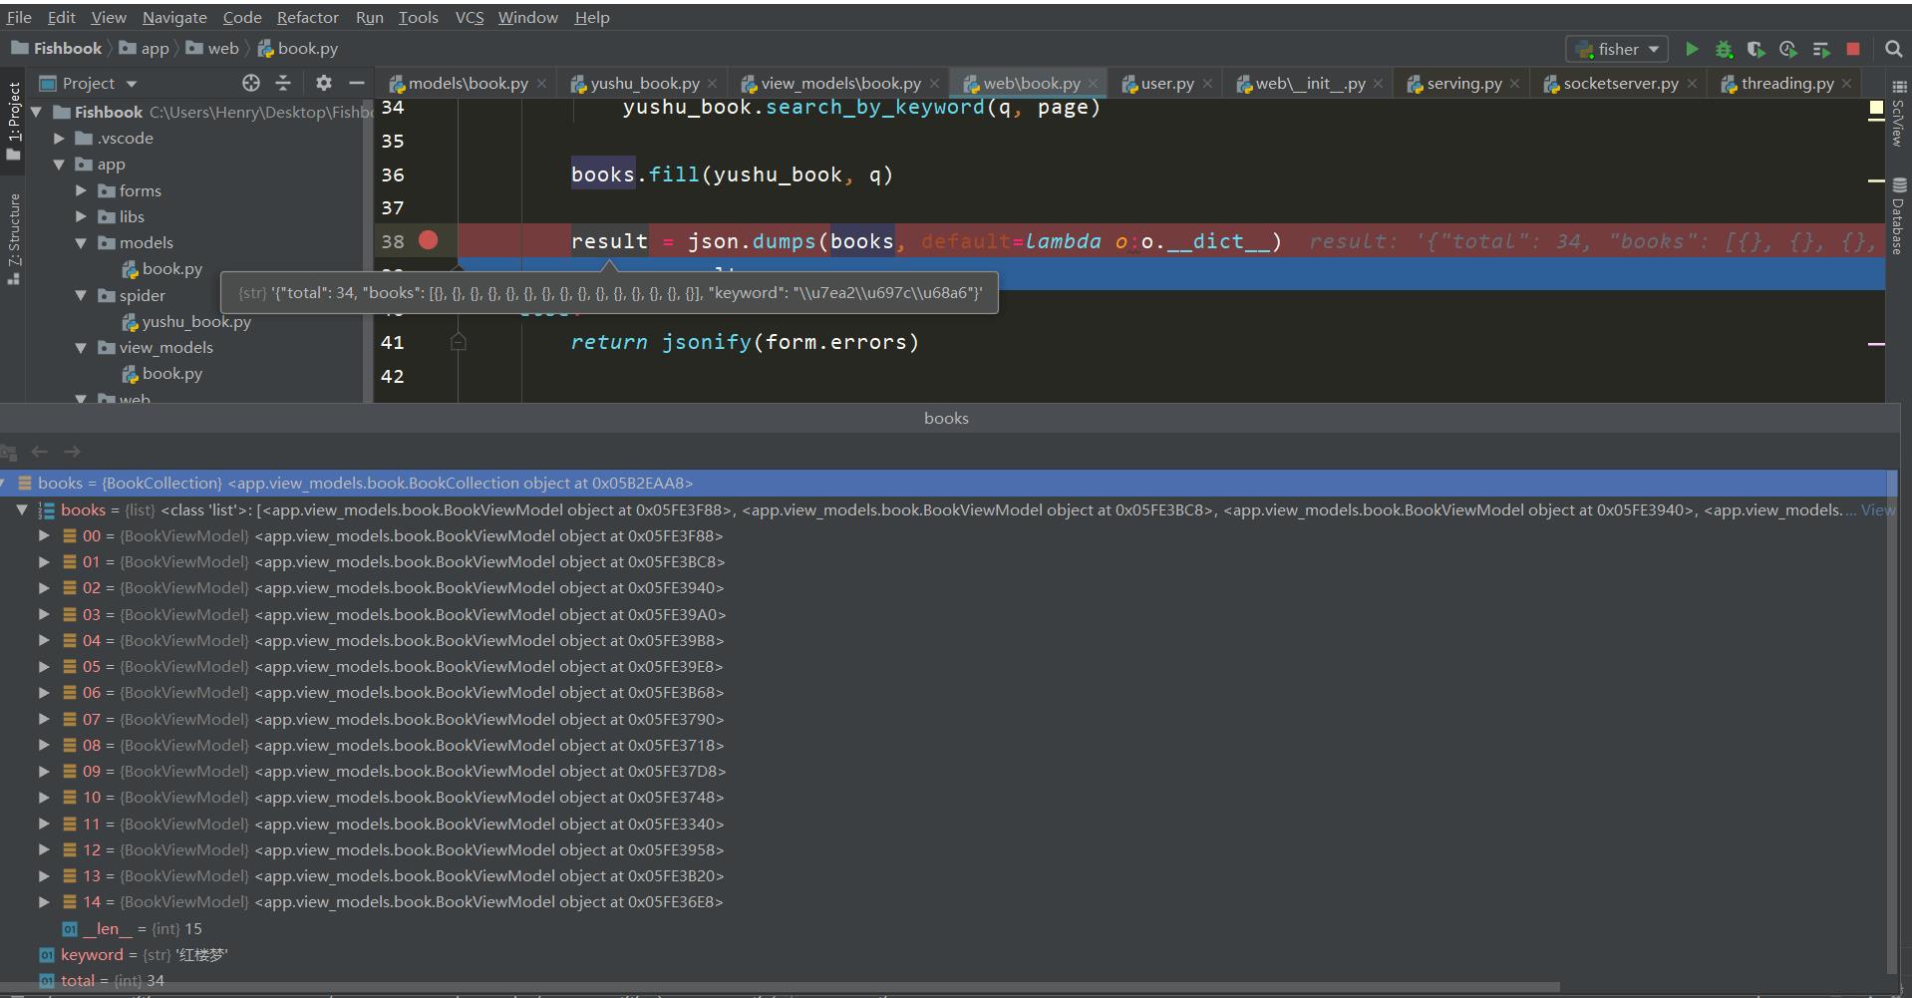This screenshot has width=1912, height=998.
Task: Stop the process with the red square icon
Action: (1853, 49)
